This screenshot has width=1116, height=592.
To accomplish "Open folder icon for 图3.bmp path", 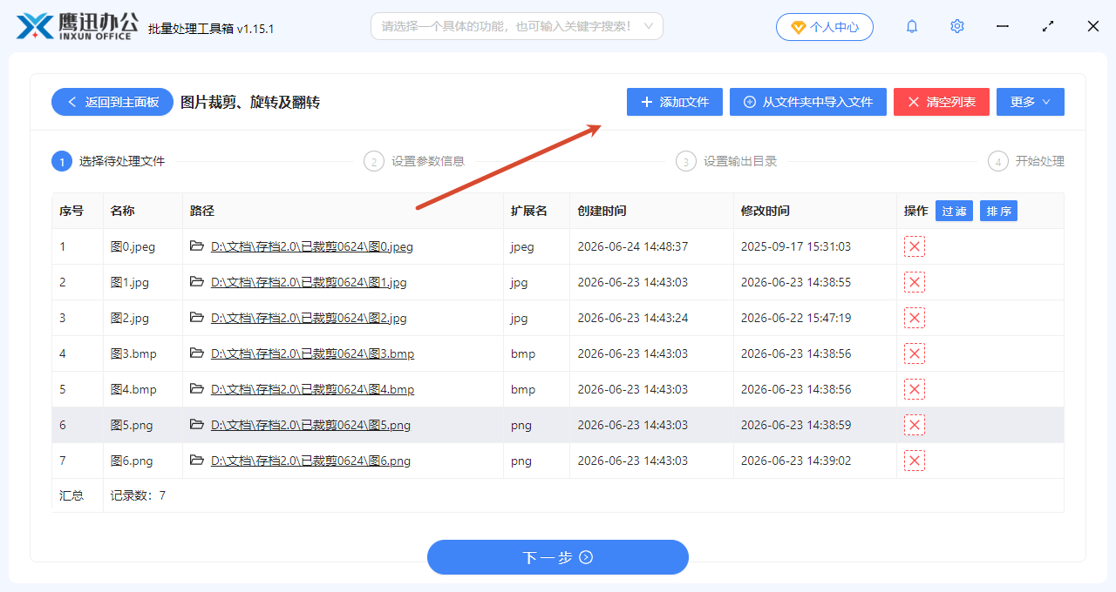I will coord(197,353).
